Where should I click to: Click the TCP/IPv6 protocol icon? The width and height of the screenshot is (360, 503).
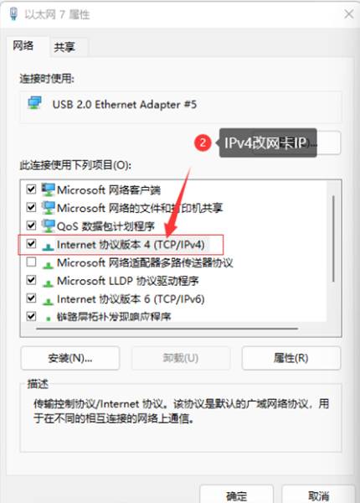tap(48, 301)
